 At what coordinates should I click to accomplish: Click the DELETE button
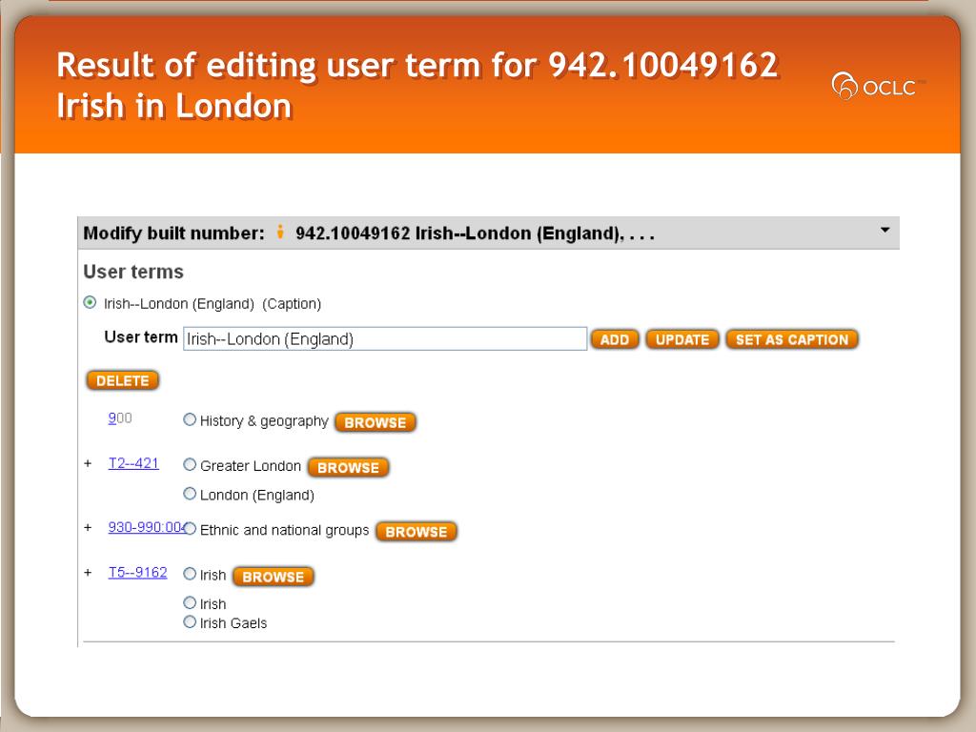(123, 380)
